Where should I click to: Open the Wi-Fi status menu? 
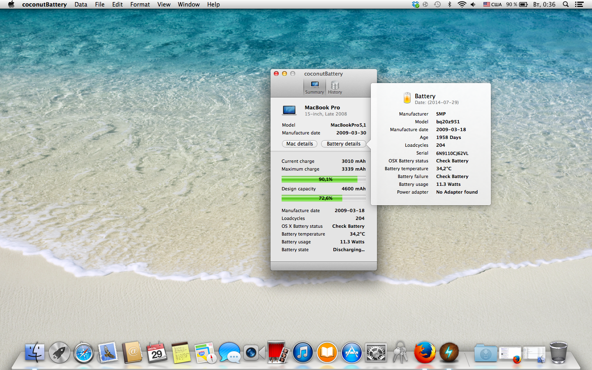coord(462,5)
